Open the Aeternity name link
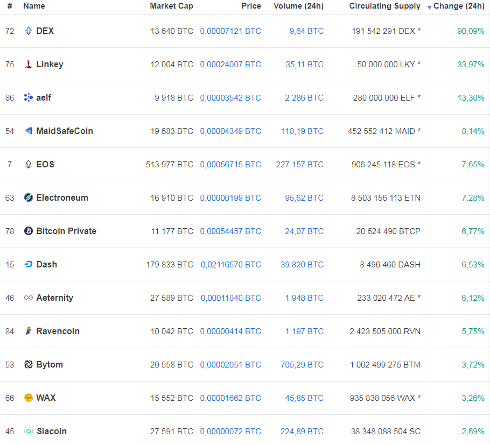The width and height of the screenshot is (490, 445). coord(55,298)
